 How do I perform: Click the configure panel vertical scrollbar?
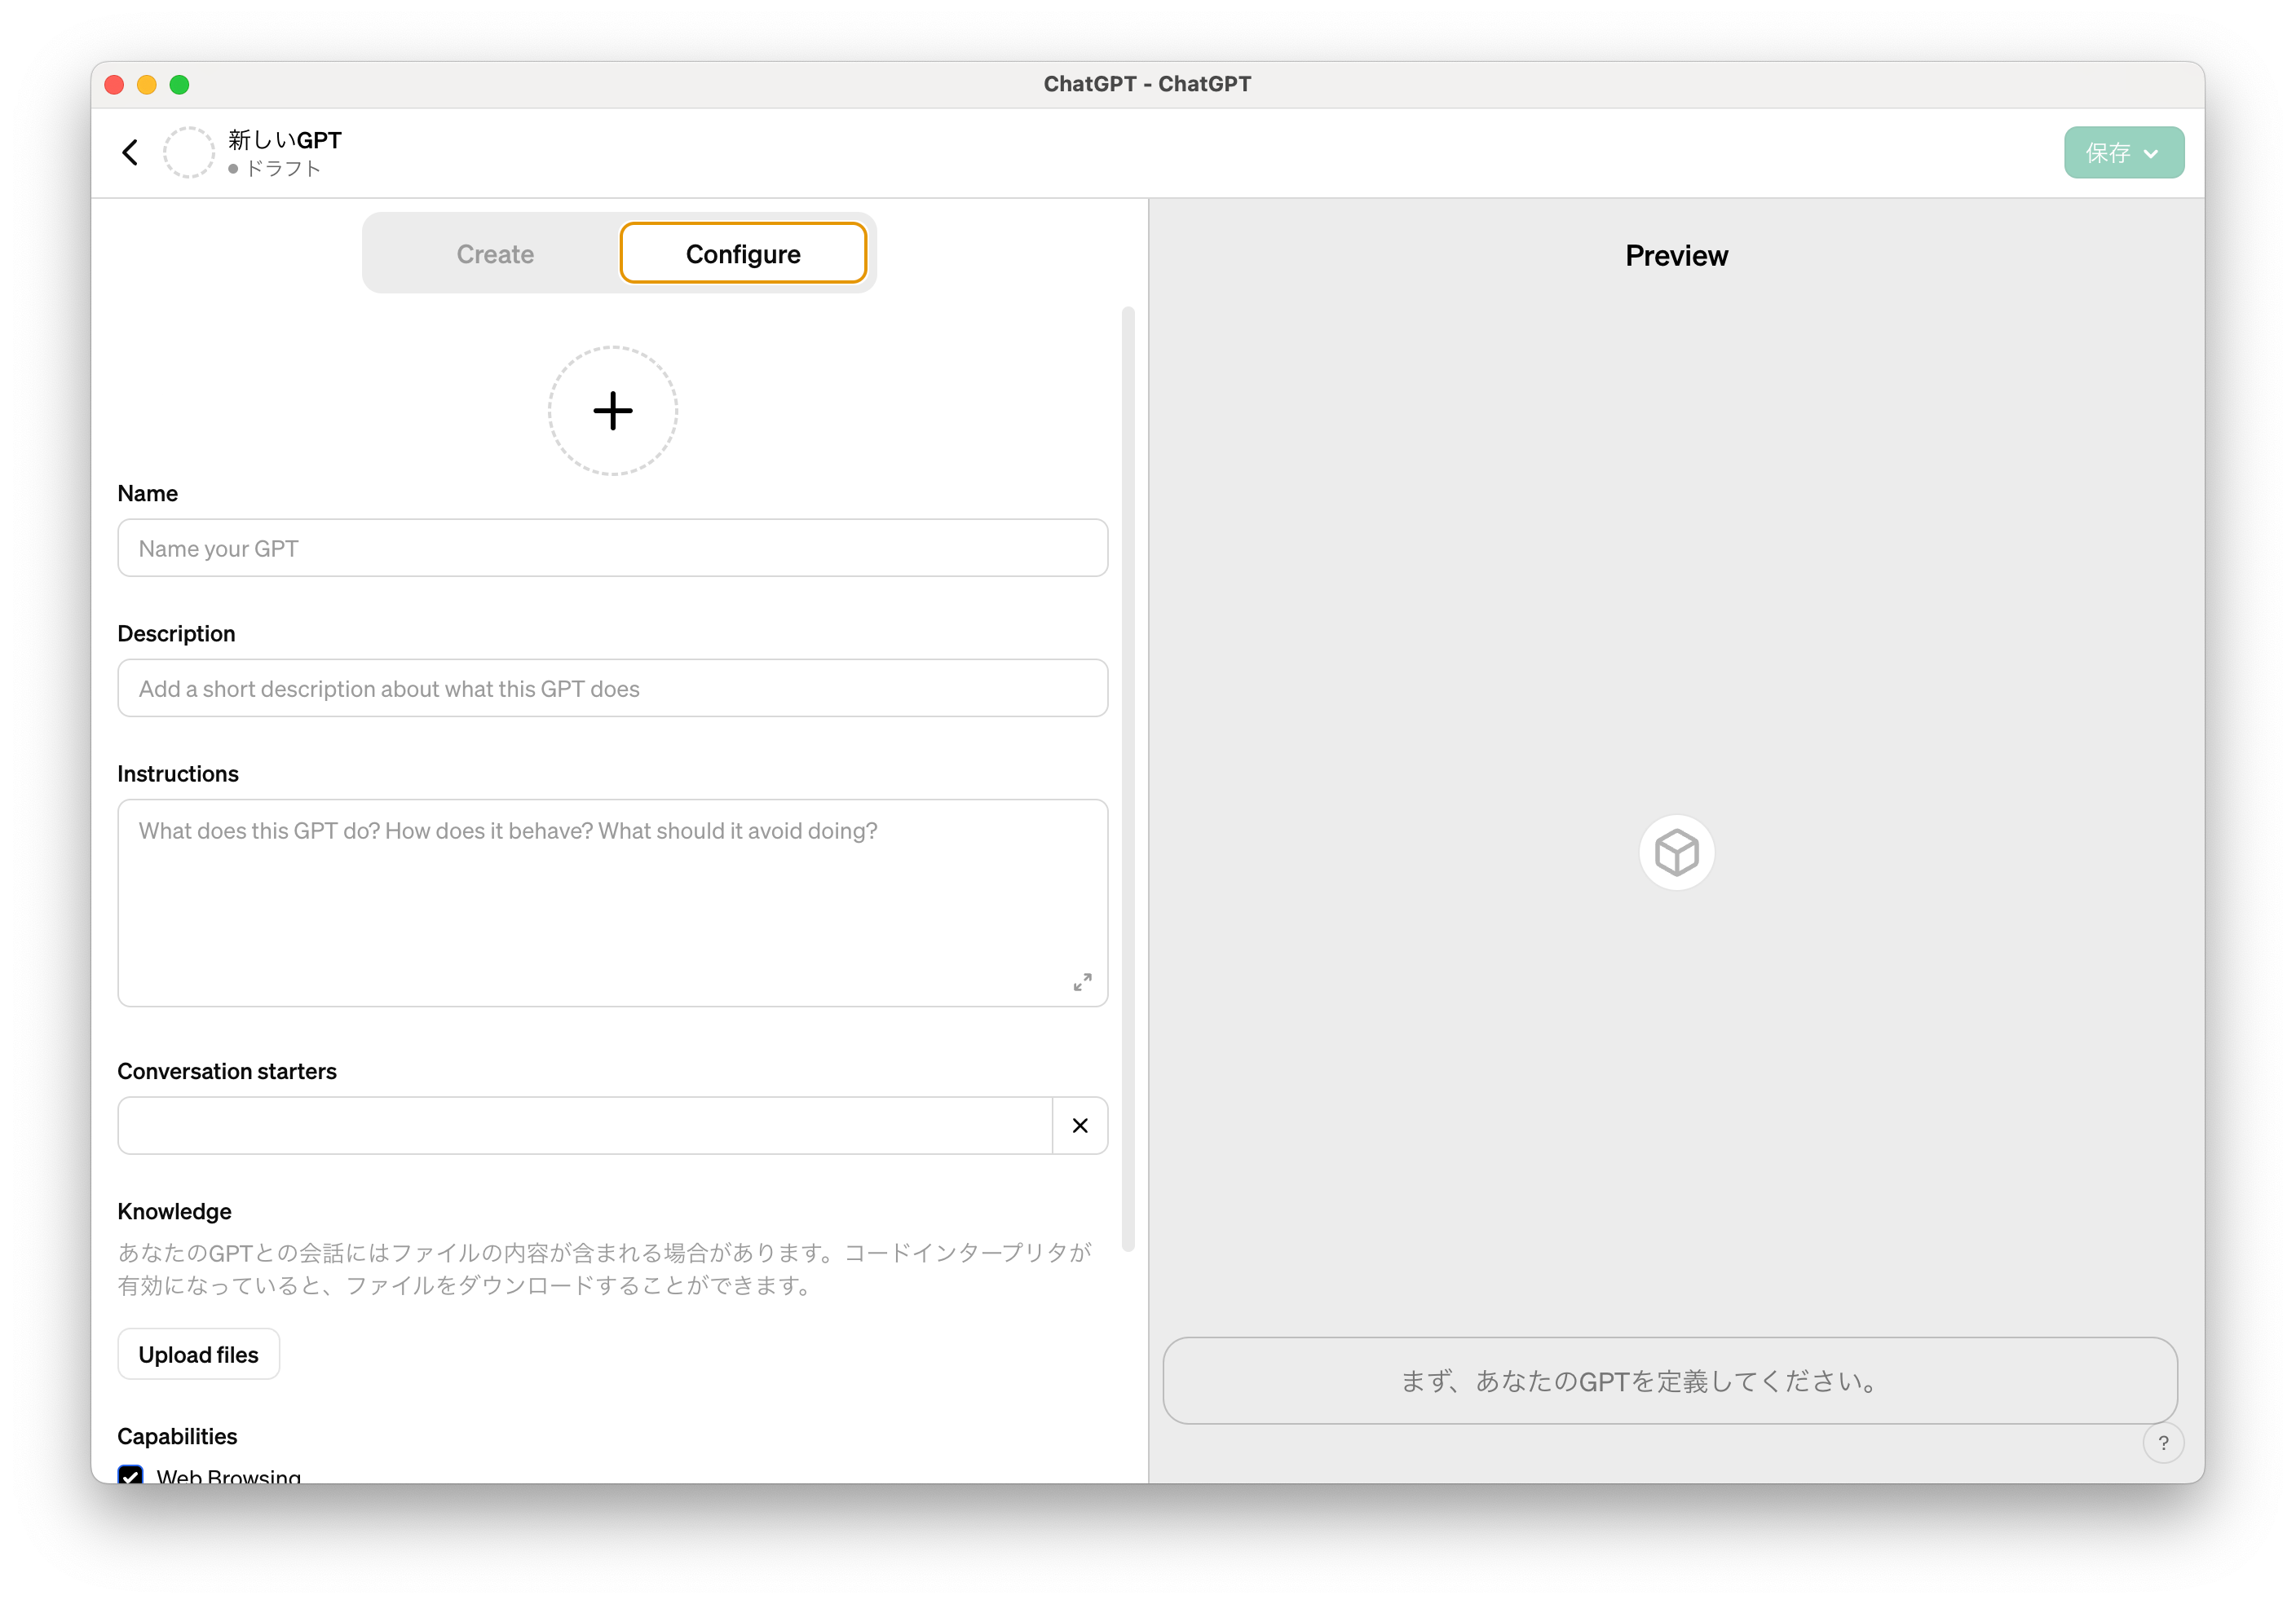(x=1128, y=779)
